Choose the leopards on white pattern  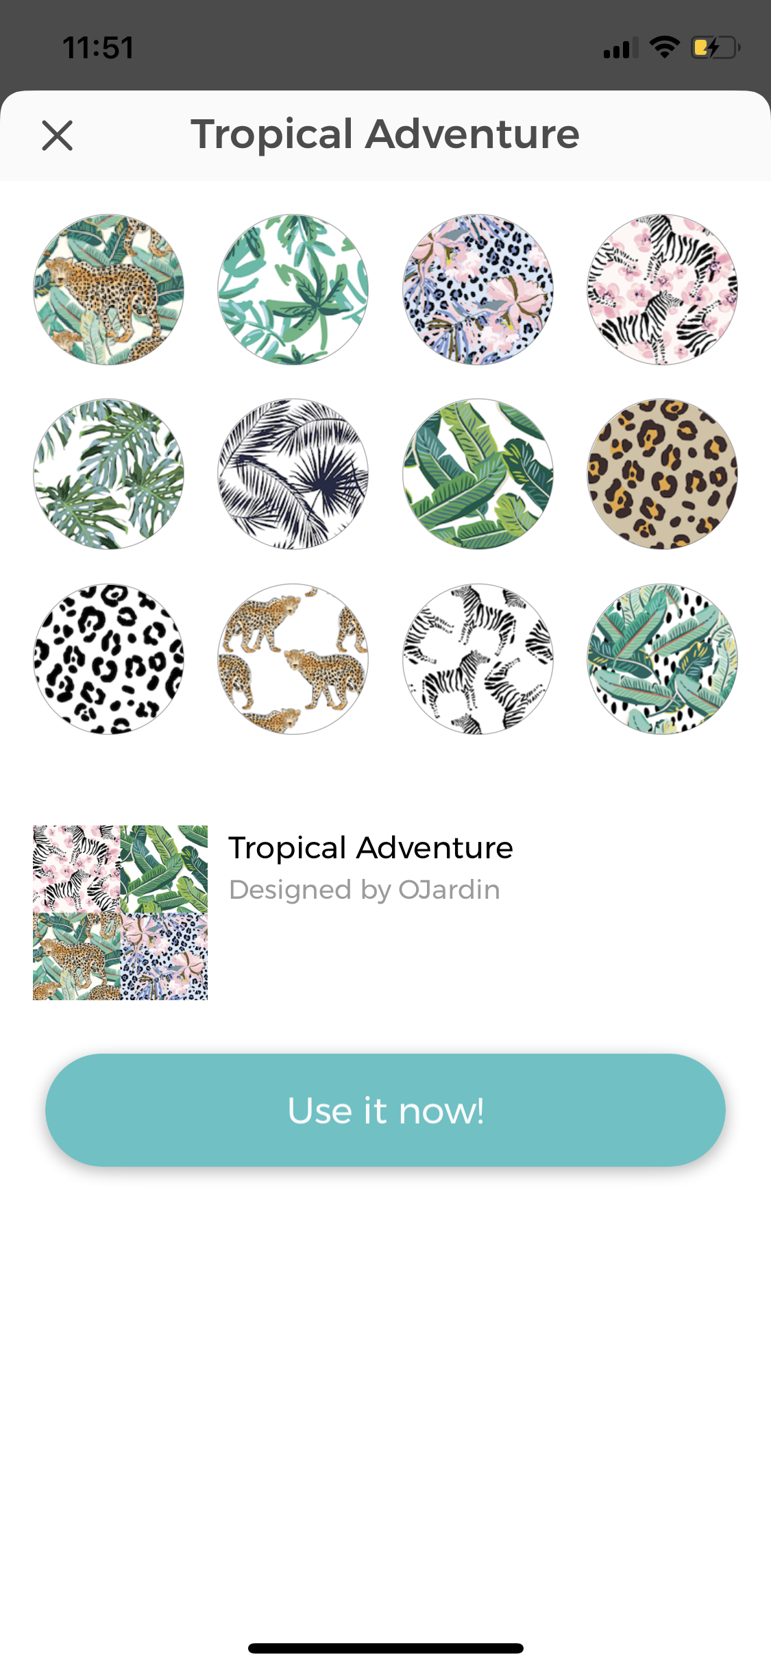293,659
